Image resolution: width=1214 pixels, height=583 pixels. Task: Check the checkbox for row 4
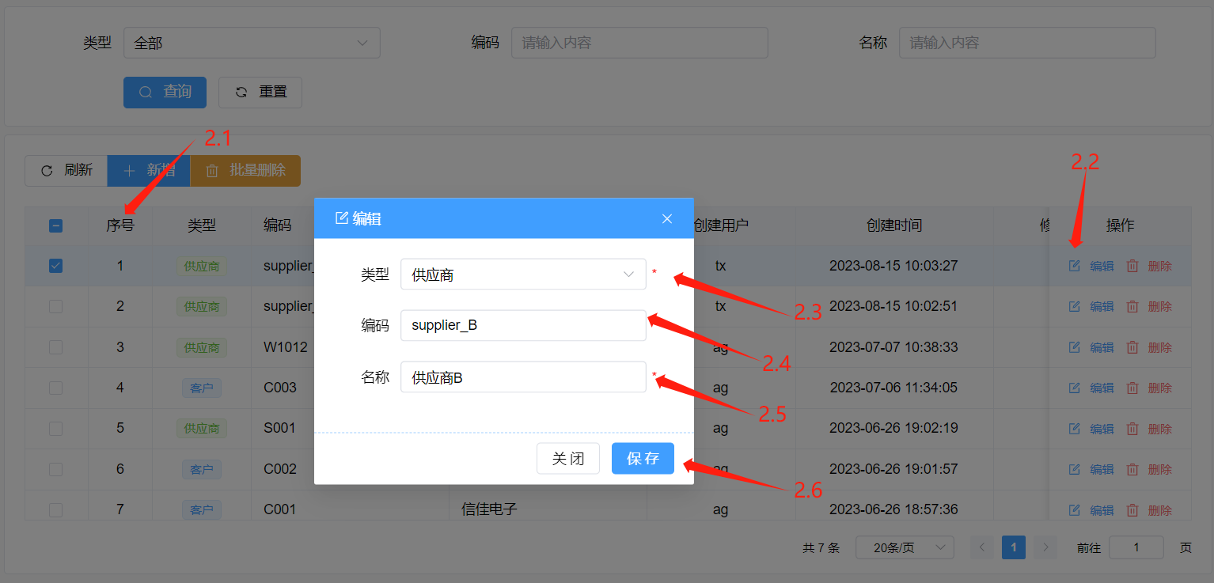tap(56, 388)
